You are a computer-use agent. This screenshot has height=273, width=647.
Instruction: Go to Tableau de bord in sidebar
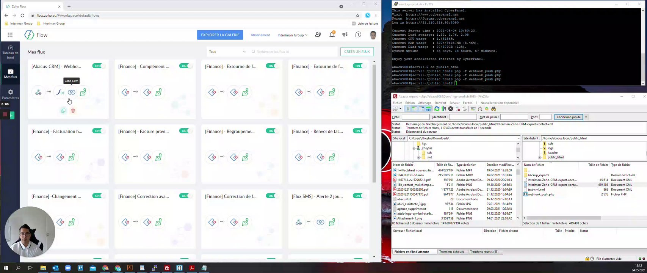[x=10, y=52]
